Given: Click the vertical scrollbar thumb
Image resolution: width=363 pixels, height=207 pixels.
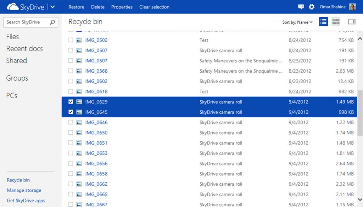Looking at the screenshot, I should [360, 113].
